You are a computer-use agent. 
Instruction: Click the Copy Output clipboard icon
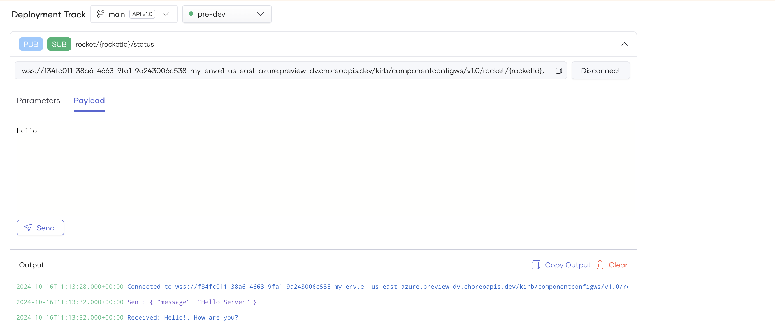tap(535, 265)
